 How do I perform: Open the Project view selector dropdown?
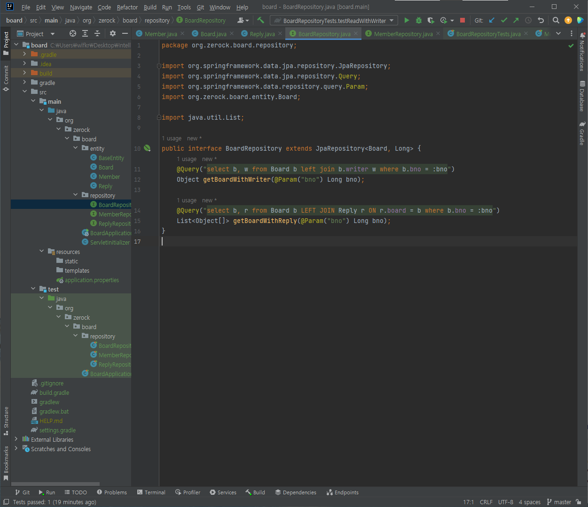click(36, 34)
